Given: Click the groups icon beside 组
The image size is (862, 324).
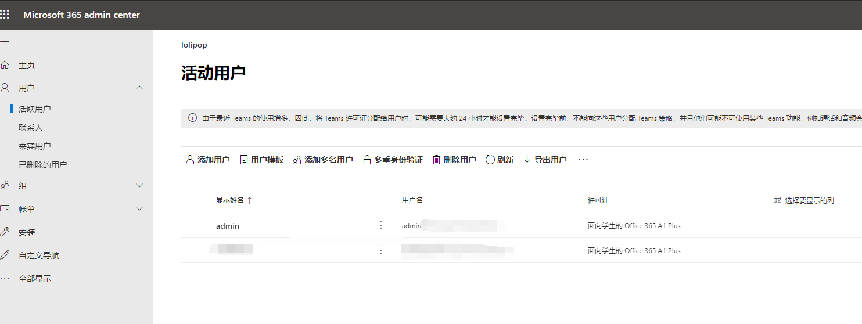Looking at the screenshot, I should click(x=5, y=185).
